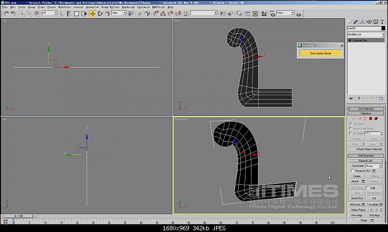Screen dimensions: 388x232
Task: Click the Select Object arrow tool
Action: (62, 13)
